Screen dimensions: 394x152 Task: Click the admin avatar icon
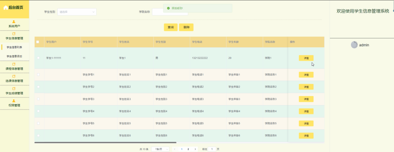(354, 45)
